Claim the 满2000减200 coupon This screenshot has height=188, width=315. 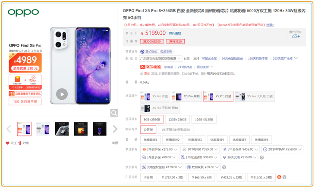[152, 41]
